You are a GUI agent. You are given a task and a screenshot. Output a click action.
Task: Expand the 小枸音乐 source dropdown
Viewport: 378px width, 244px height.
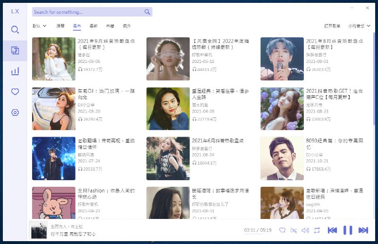pyautogui.click(x=359, y=26)
